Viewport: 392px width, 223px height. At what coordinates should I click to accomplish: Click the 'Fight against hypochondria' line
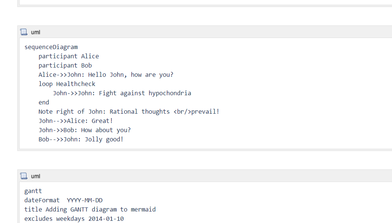click(x=122, y=93)
